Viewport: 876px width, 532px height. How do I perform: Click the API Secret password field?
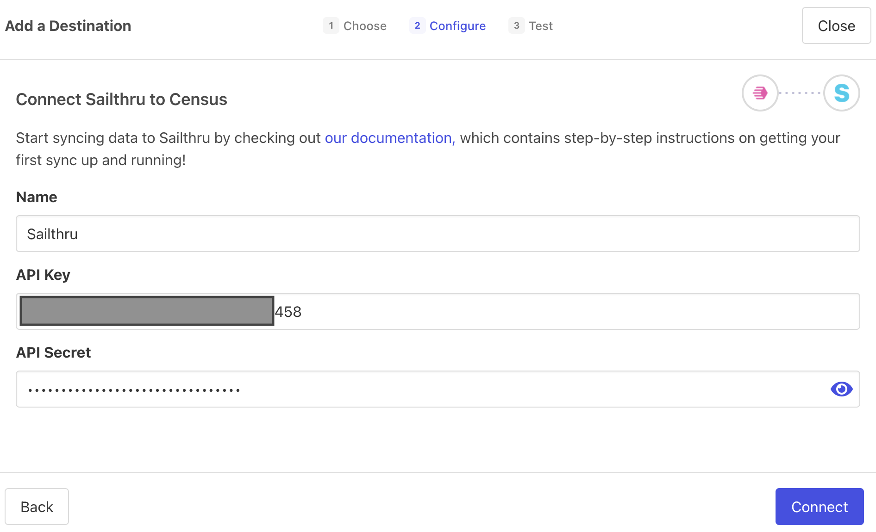pos(417,389)
